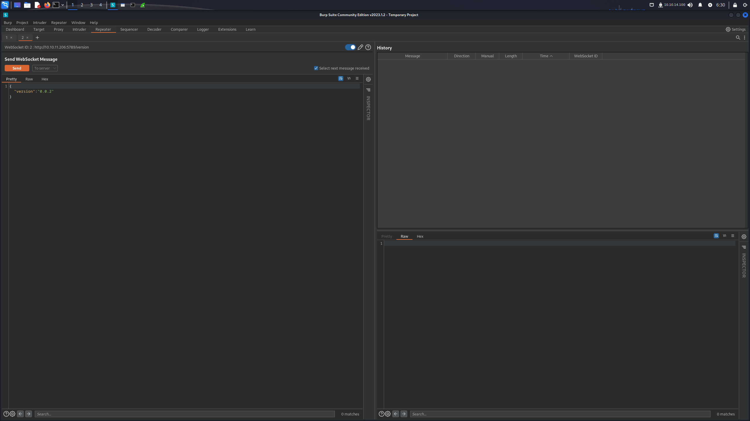Screen dimensions: 750x421
Task: Select Pretty tab in message editor
Action: (x=11, y=79)
